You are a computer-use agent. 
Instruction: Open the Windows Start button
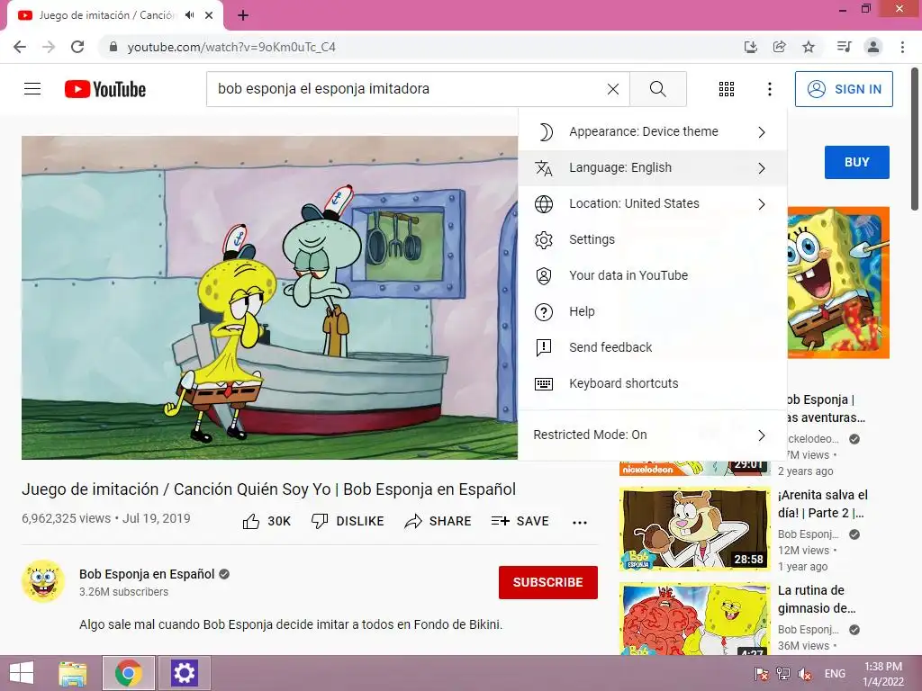pyautogui.click(x=22, y=673)
